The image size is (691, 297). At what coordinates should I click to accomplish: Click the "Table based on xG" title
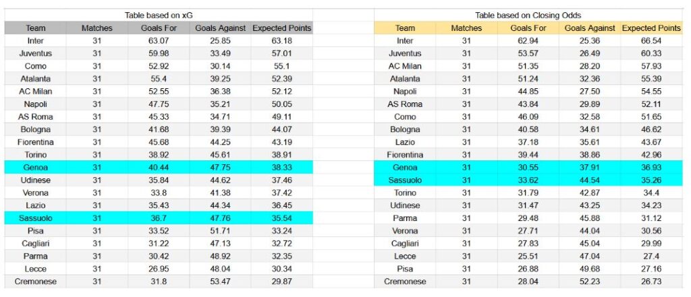pos(158,15)
